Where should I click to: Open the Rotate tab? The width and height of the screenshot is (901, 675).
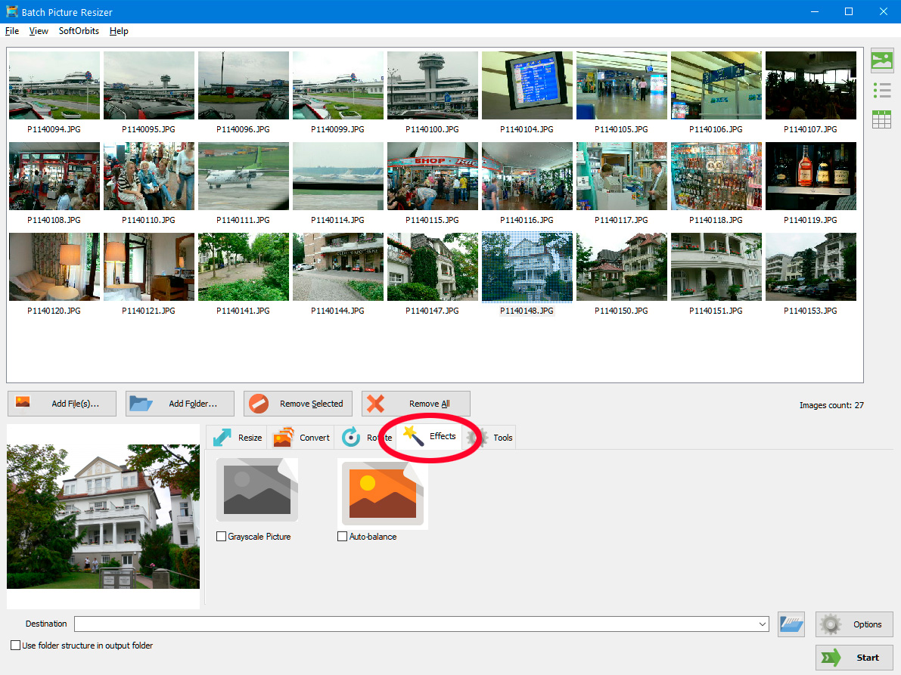[366, 438]
